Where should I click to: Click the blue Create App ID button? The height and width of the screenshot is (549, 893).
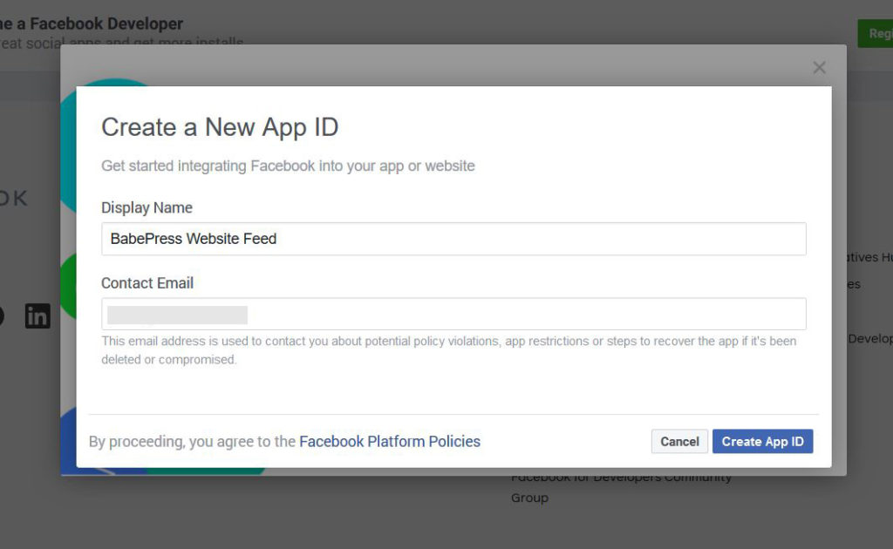tap(762, 442)
